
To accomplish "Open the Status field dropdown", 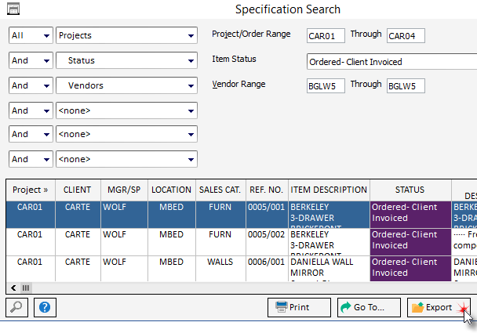I will pos(191,61).
